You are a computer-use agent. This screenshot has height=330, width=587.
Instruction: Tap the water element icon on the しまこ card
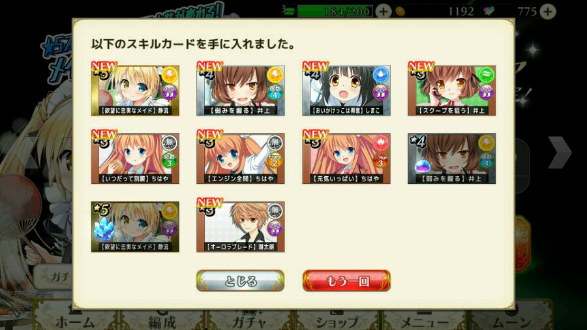point(380,75)
